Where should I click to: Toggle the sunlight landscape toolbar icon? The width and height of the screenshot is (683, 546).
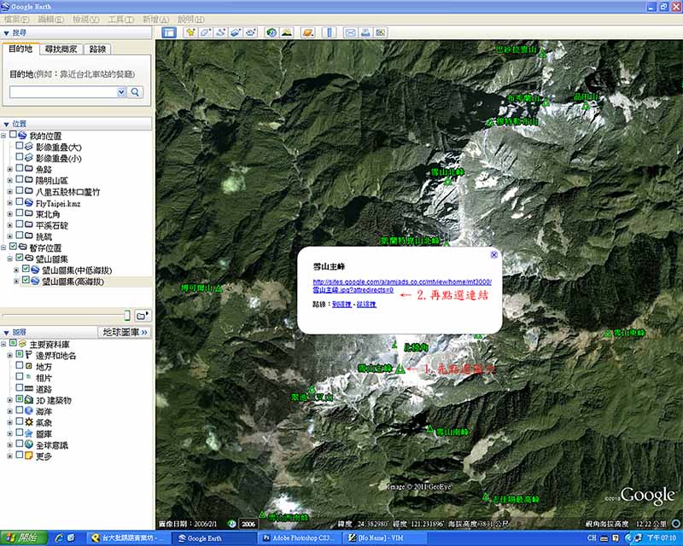pyautogui.click(x=287, y=32)
